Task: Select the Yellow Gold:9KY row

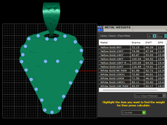Action: click(x=132, y=47)
